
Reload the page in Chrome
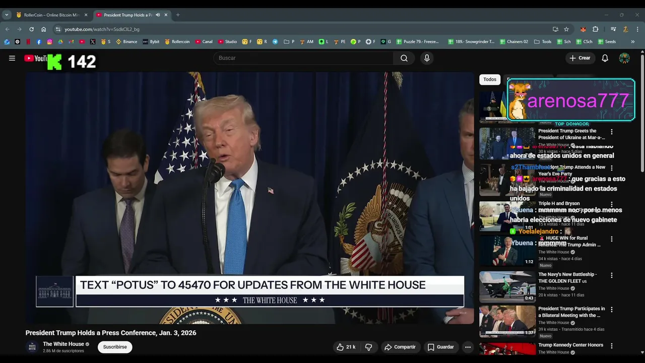click(x=31, y=29)
